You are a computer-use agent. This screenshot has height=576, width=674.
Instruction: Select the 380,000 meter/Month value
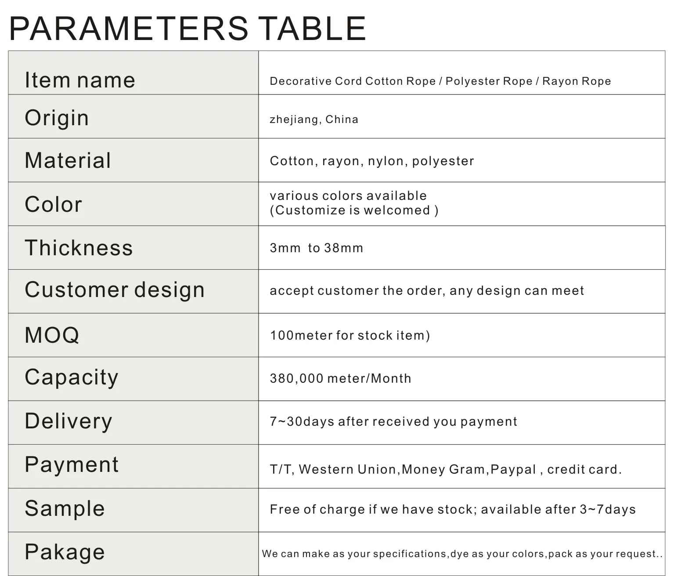pos(340,378)
